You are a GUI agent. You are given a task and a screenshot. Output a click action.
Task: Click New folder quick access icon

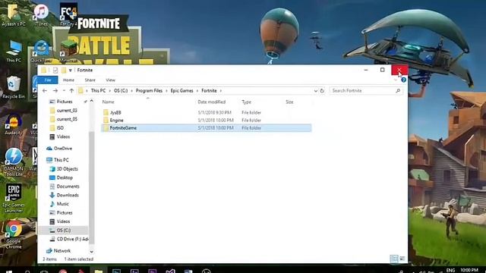pos(64,71)
